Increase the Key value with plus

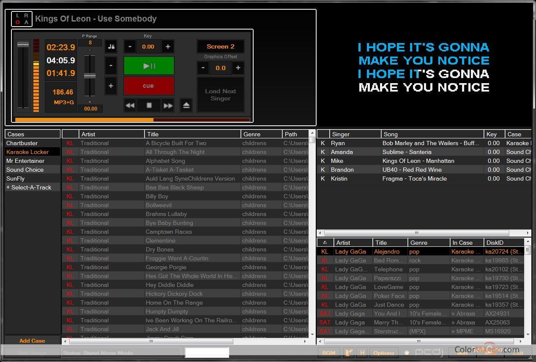(x=168, y=46)
